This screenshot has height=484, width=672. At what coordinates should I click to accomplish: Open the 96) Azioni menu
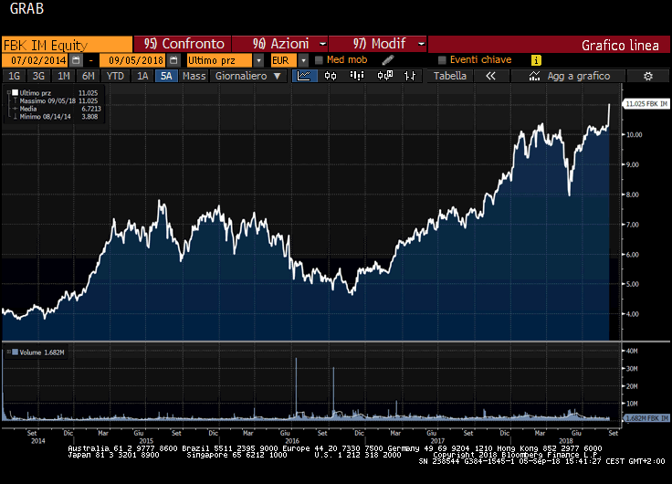[x=279, y=44]
